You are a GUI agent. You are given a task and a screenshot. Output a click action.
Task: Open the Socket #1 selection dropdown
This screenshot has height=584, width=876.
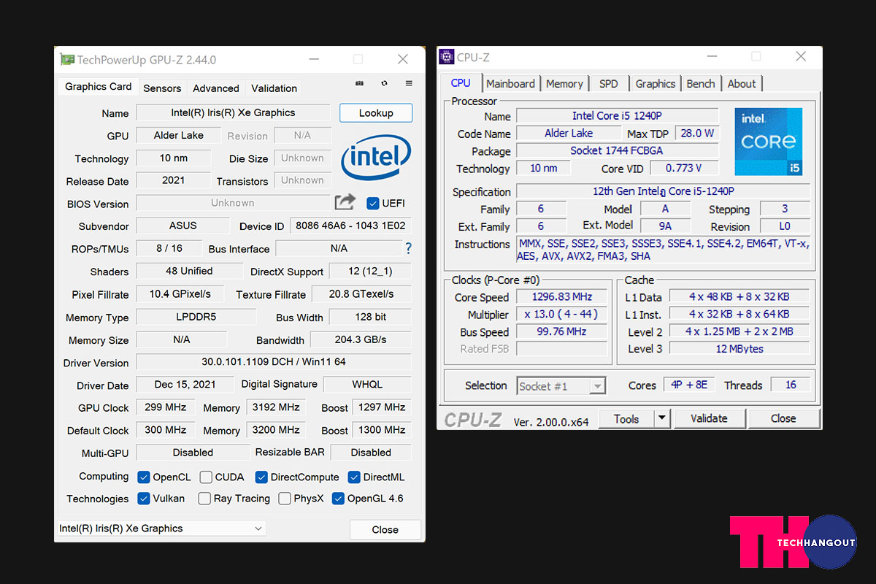point(561,386)
